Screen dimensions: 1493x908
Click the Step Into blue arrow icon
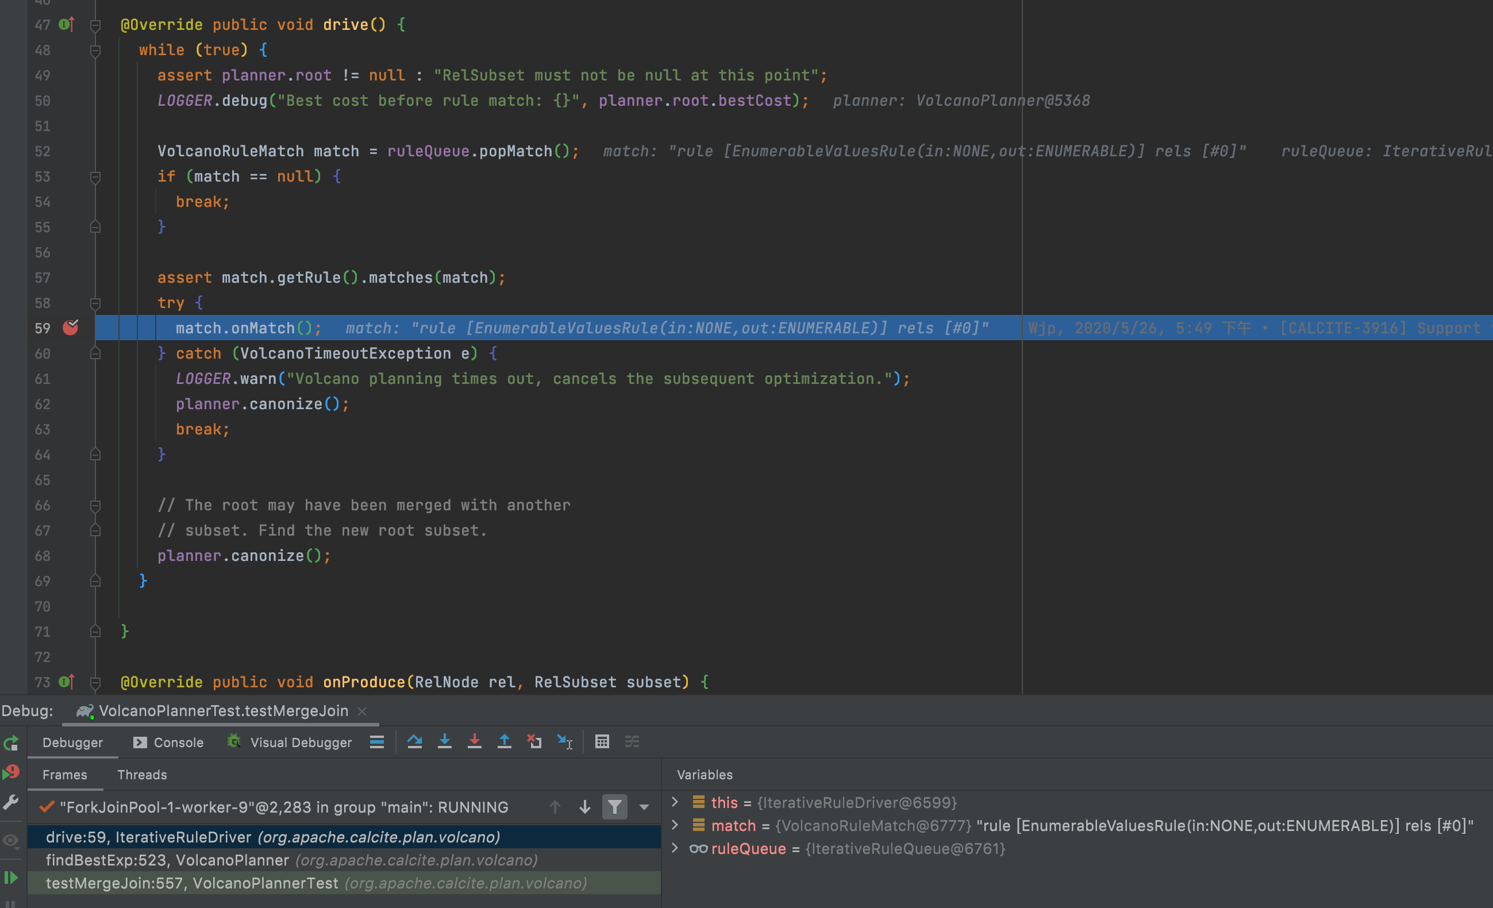pyautogui.click(x=444, y=741)
